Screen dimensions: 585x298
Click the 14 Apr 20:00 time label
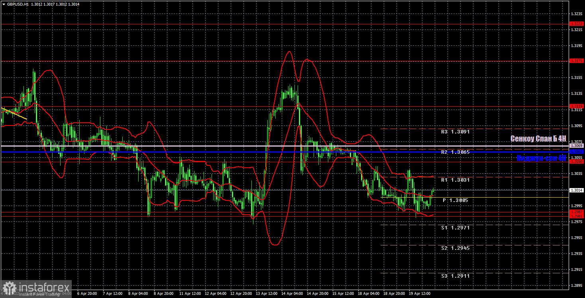tap(317, 293)
